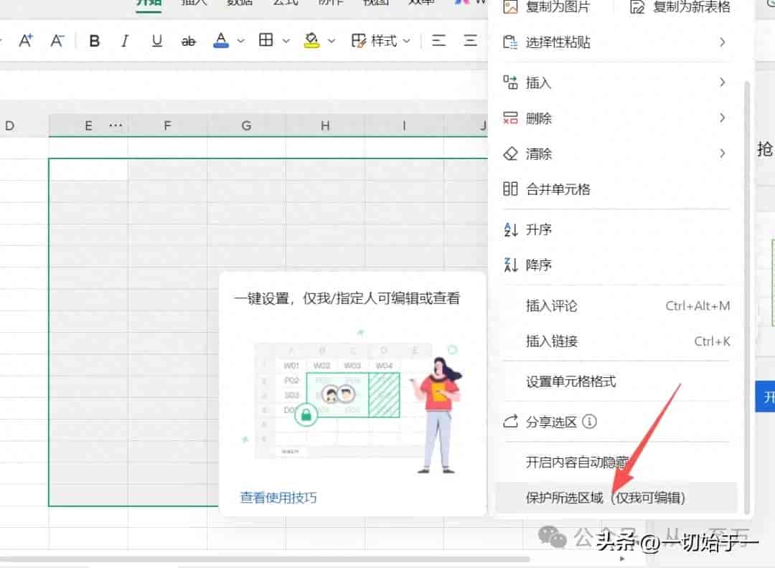The width and height of the screenshot is (775, 568).
Task: Click the first alignment icon after 样式
Action: [x=438, y=40]
